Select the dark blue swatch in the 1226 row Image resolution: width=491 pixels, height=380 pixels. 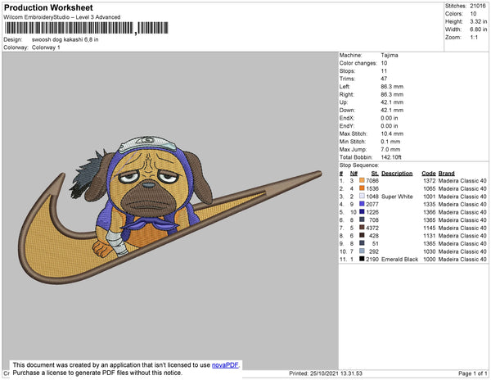362,212
